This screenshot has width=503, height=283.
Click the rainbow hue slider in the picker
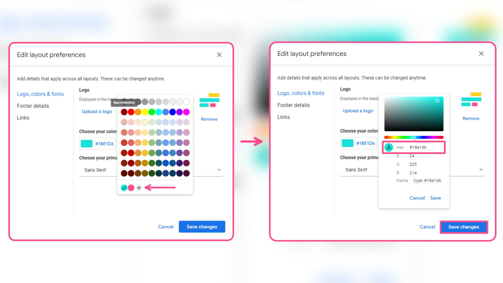pos(413,137)
